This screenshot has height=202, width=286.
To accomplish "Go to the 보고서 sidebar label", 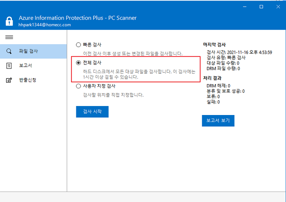I will click(x=25, y=65).
